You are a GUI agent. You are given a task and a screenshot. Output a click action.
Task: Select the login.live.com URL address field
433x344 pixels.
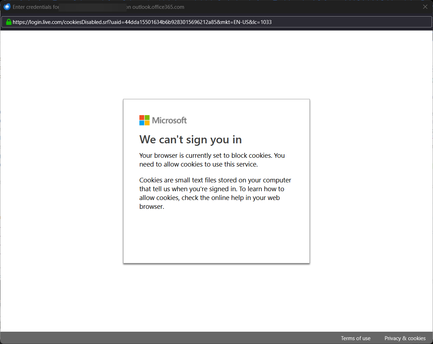(216, 22)
